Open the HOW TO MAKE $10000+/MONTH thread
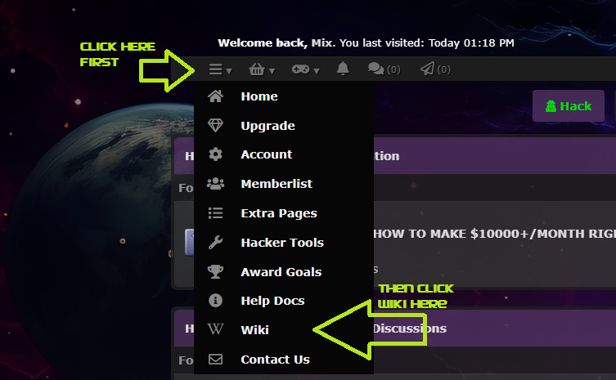616x380 pixels. pyautogui.click(x=494, y=234)
